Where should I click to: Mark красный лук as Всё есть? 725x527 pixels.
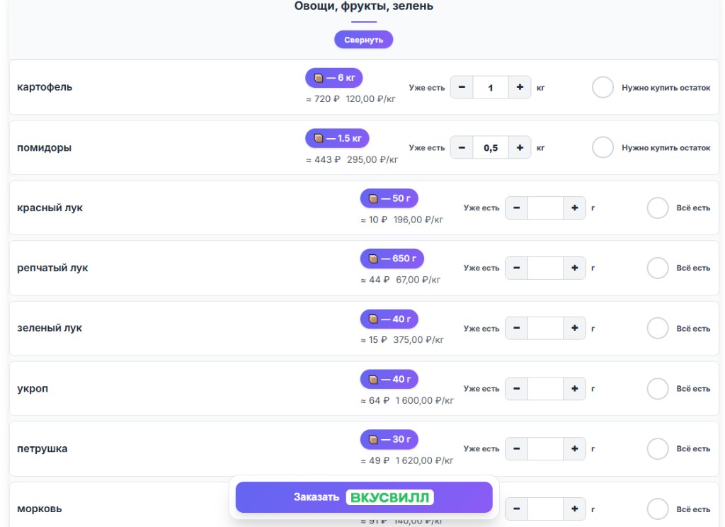[x=658, y=208]
